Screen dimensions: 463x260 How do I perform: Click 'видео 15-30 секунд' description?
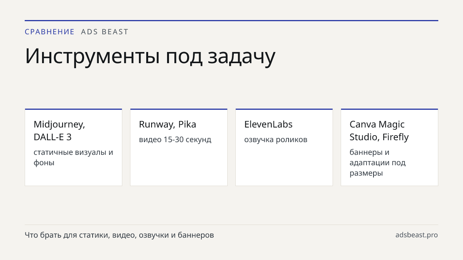[x=175, y=139]
